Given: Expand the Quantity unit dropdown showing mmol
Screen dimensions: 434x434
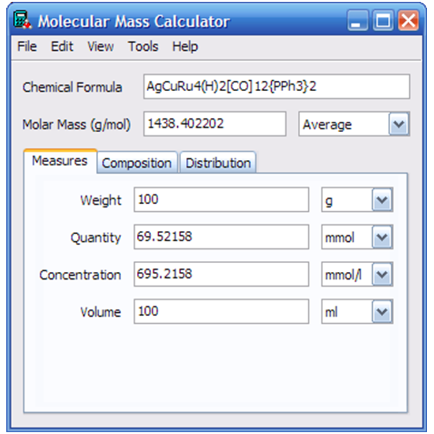Looking at the screenshot, I should click(x=381, y=238).
